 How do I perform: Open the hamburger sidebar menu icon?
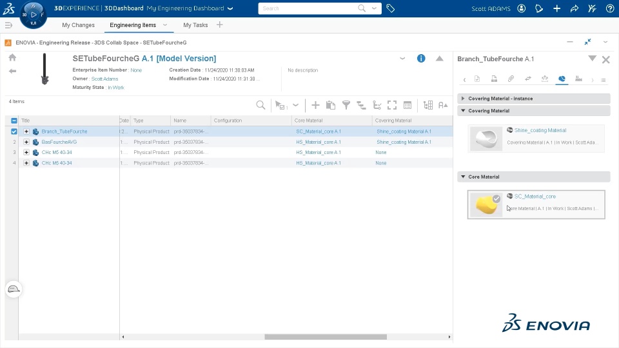click(8, 25)
